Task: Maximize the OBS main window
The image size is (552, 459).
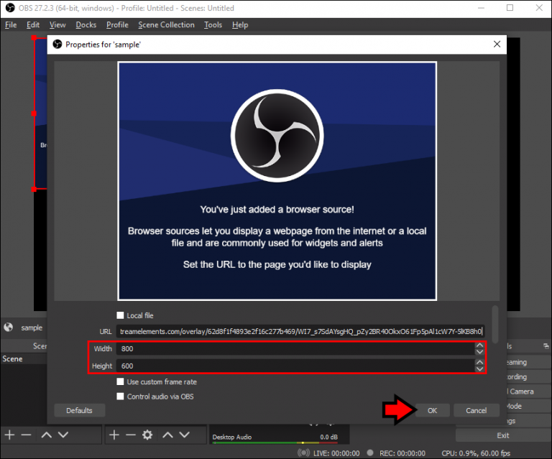Action: pyautogui.click(x=510, y=8)
